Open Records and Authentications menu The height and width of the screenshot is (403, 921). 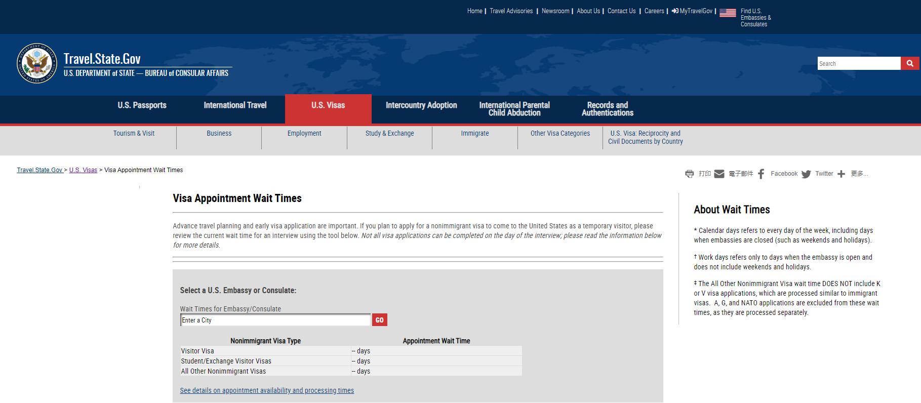click(x=607, y=109)
